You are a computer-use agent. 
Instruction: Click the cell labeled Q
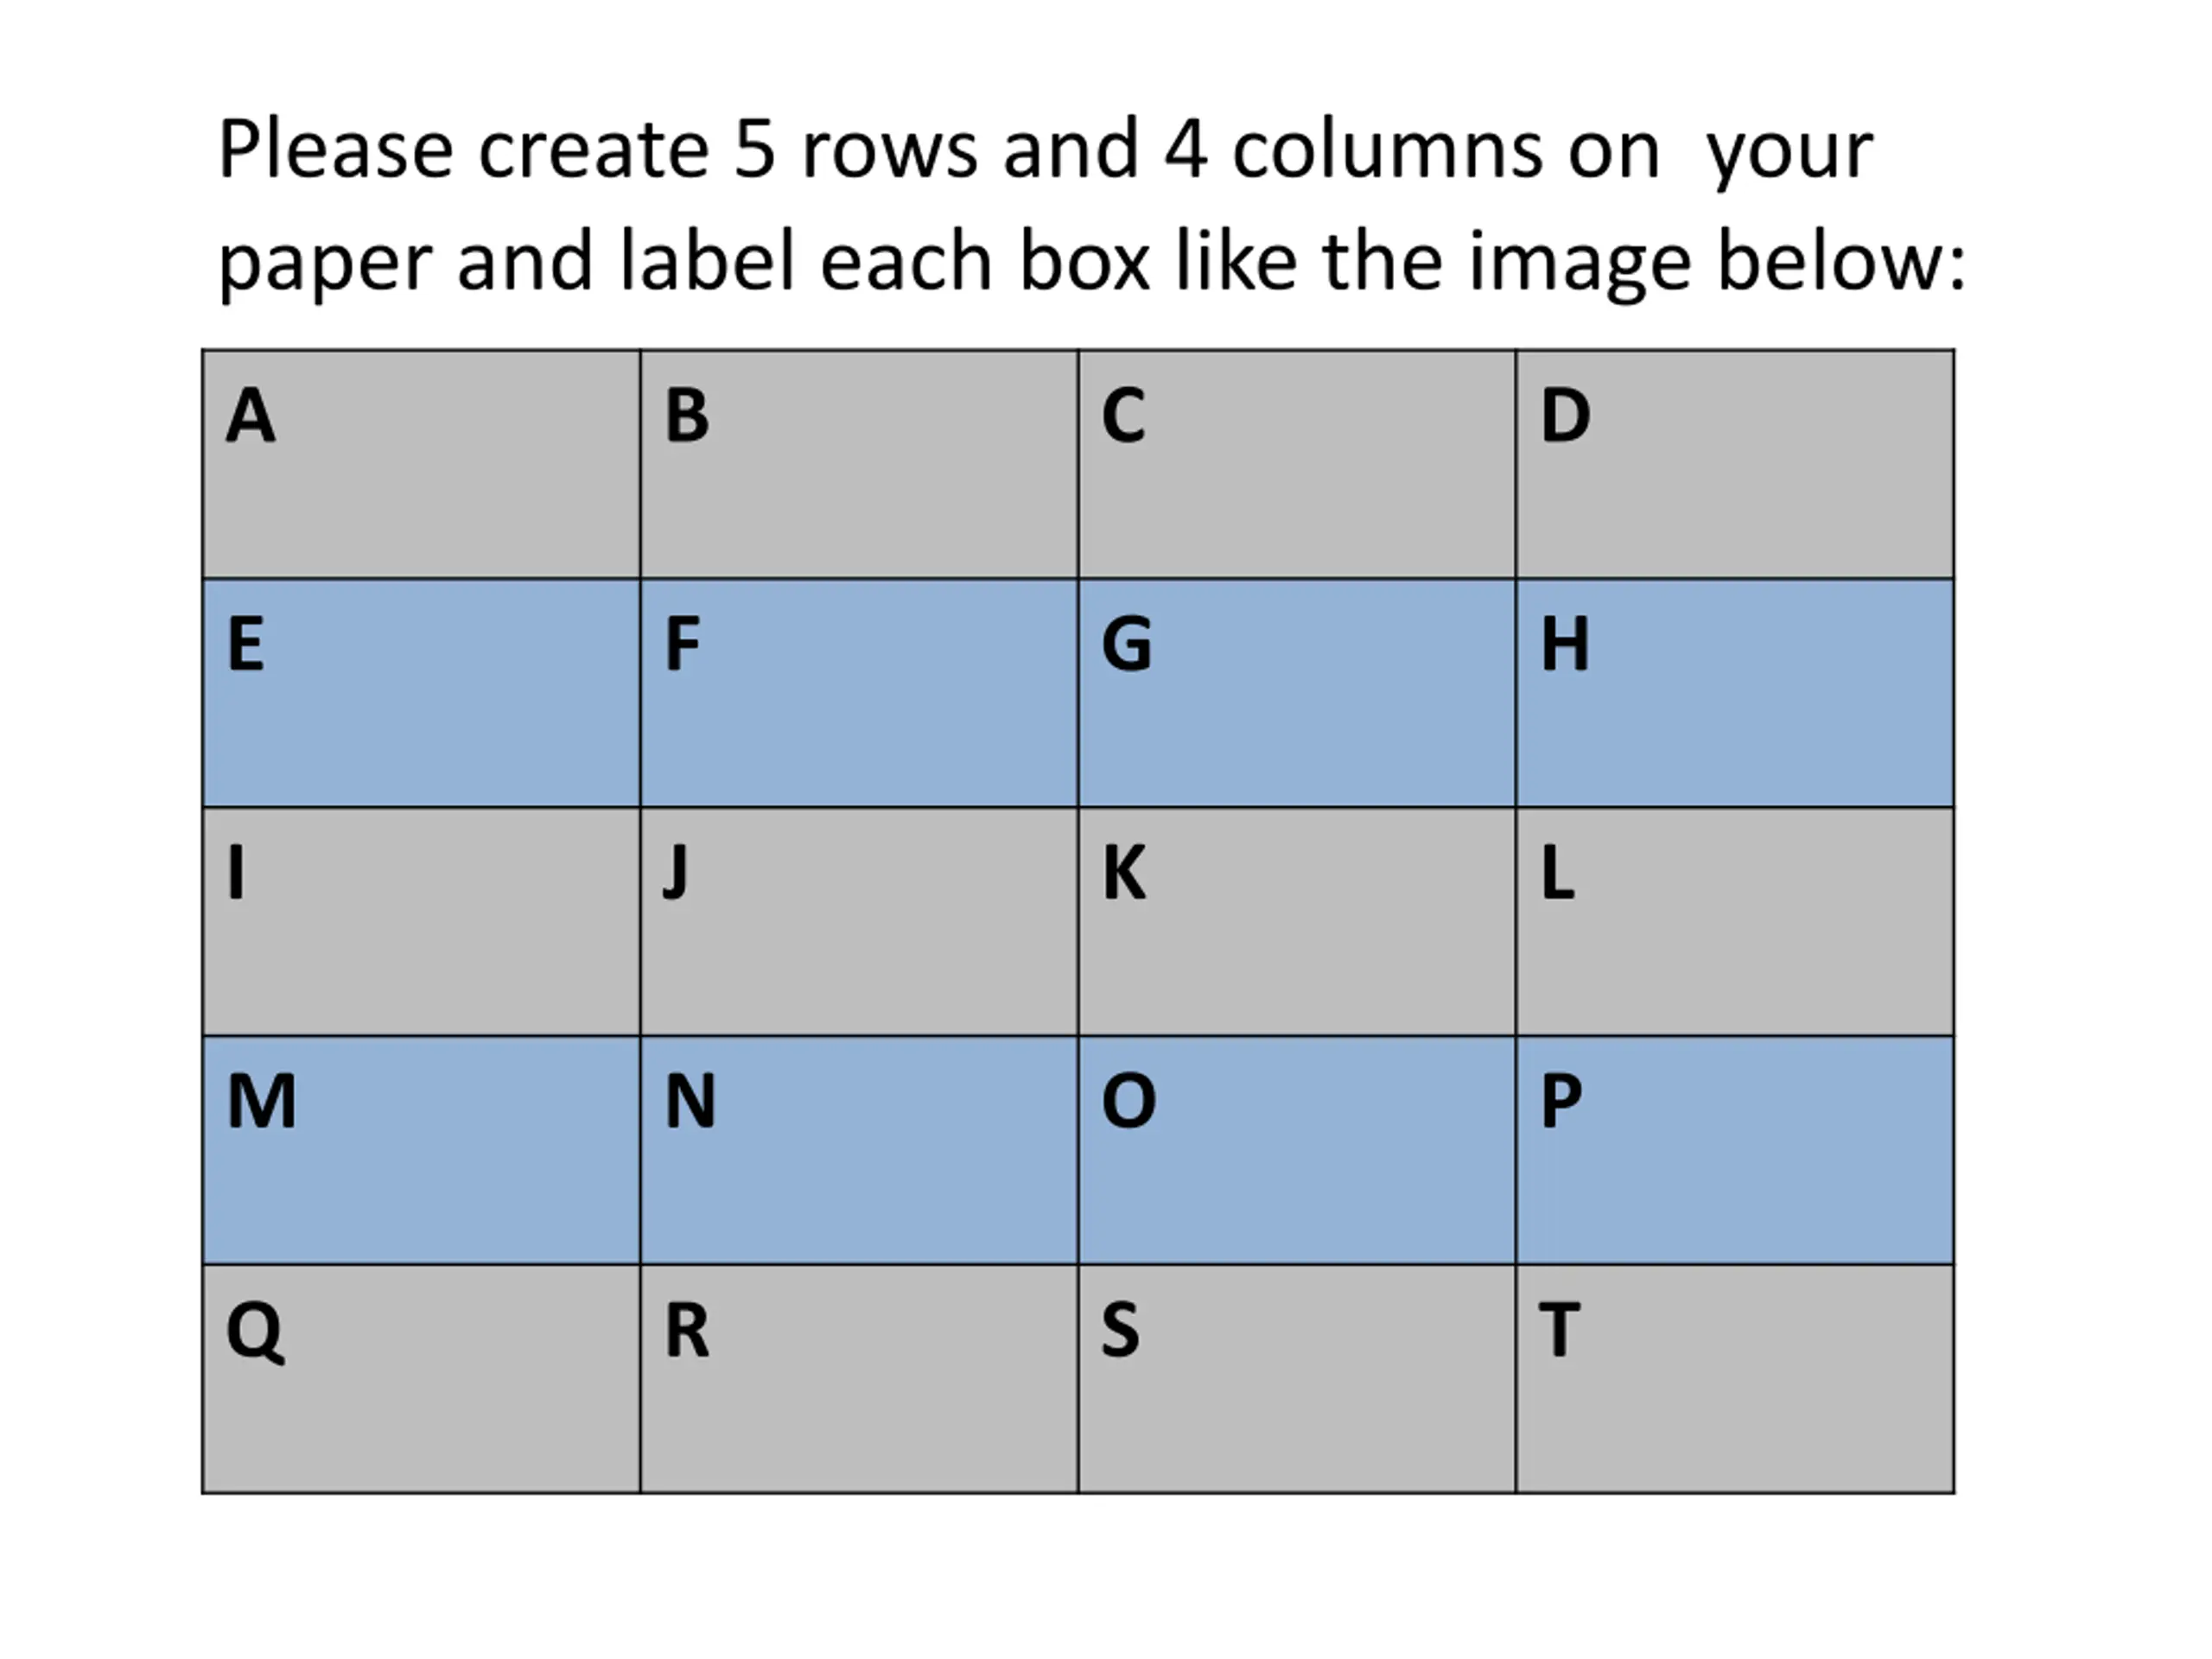click(421, 1379)
